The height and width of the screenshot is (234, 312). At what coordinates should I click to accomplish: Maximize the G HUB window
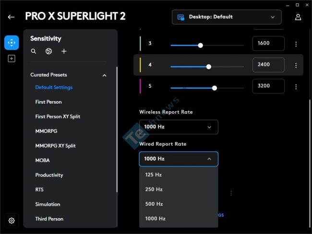[x=297, y=5]
